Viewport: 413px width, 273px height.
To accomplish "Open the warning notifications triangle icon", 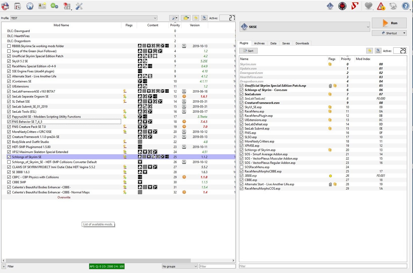I will pos(381,6).
